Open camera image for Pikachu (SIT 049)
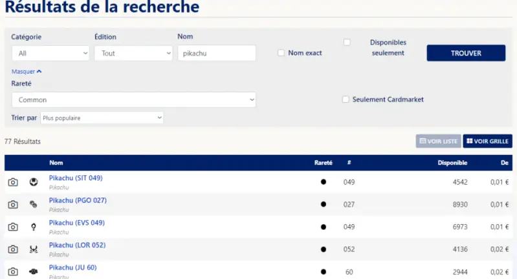 [x=13, y=182]
